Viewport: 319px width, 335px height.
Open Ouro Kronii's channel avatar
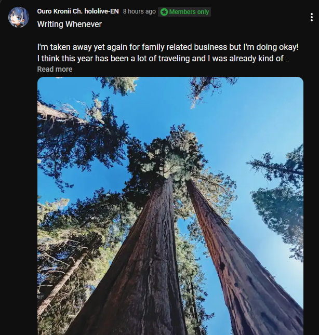point(18,17)
